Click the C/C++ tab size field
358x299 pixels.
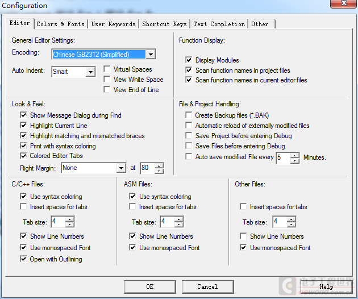58,222
